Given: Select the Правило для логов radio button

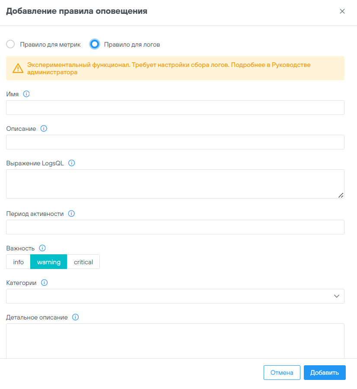Looking at the screenshot, I should (x=95, y=44).
